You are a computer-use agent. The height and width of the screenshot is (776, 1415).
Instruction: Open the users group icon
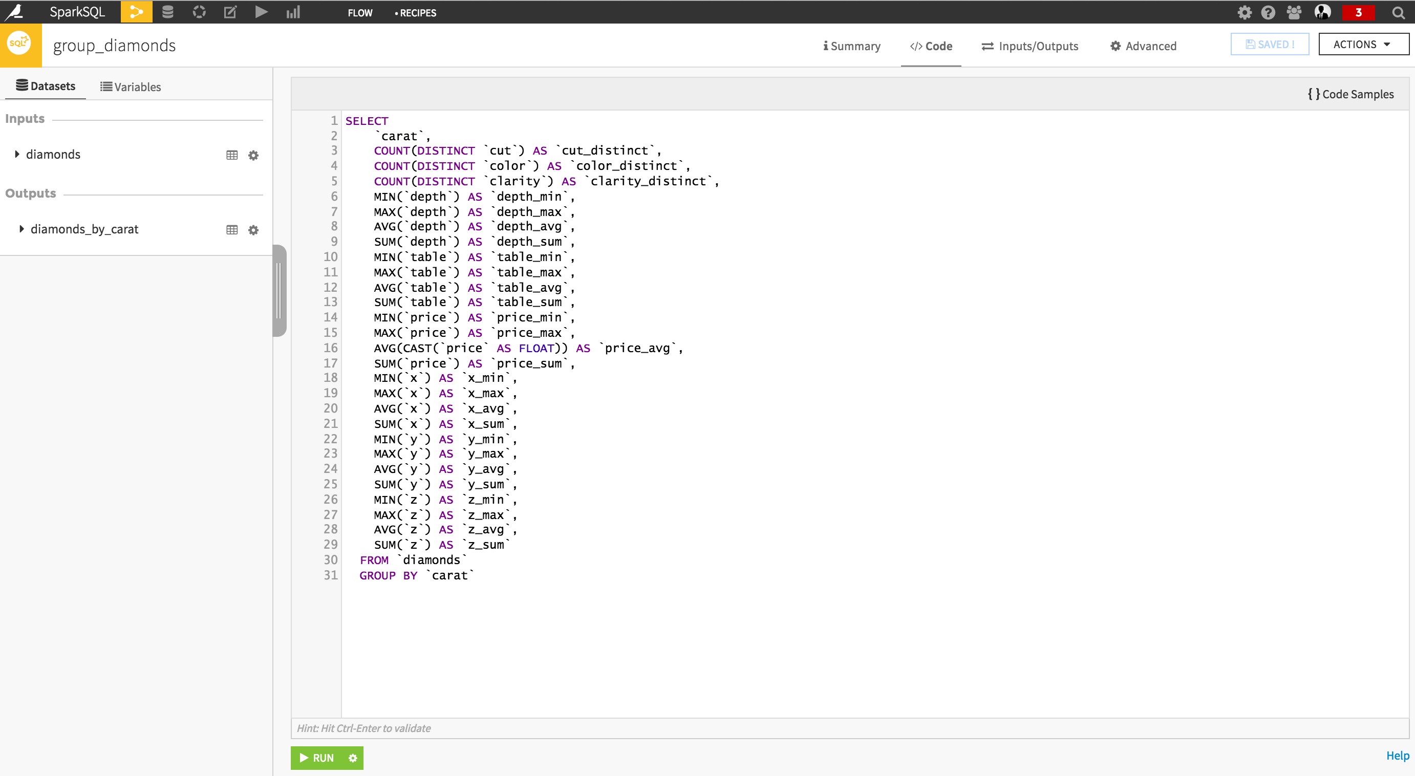[x=1294, y=13]
